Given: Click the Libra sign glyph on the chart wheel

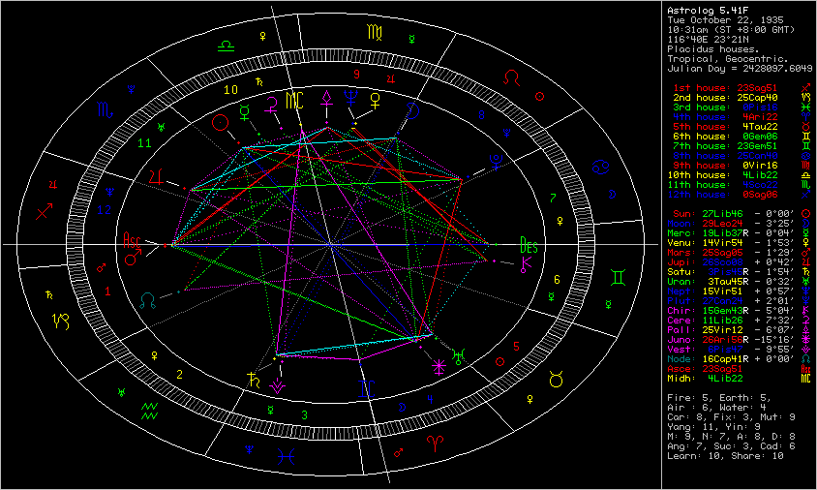Looking at the screenshot, I should [x=225, y=46].
